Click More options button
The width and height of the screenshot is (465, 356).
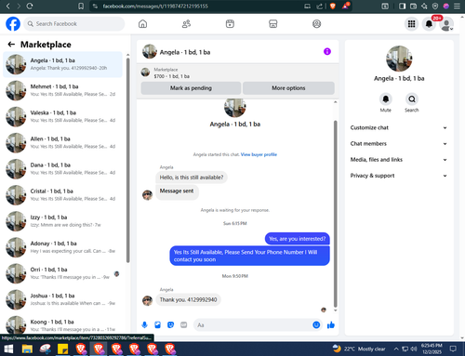288,88
